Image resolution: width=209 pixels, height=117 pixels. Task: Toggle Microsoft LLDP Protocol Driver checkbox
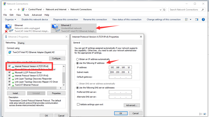[x=10, y=72]
